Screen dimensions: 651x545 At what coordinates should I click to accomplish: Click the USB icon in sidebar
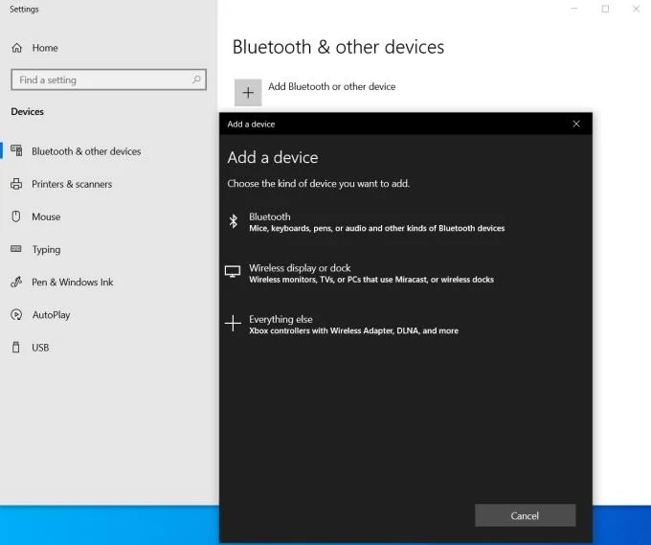[x=15, y=348]
